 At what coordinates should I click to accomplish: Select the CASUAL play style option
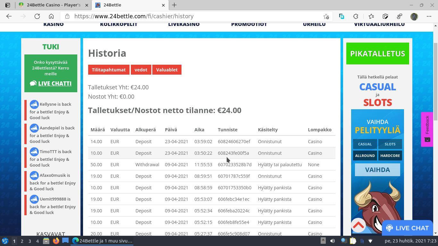click(x=365, y=144)
